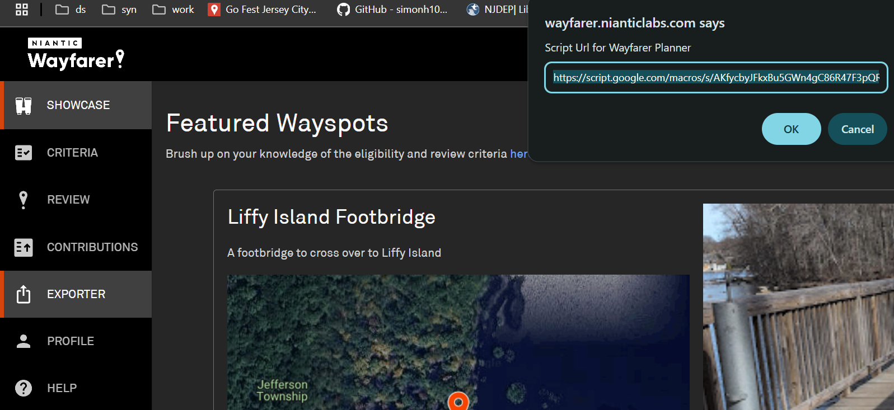
Task: Click the Script Url input field
Action: 716,78
